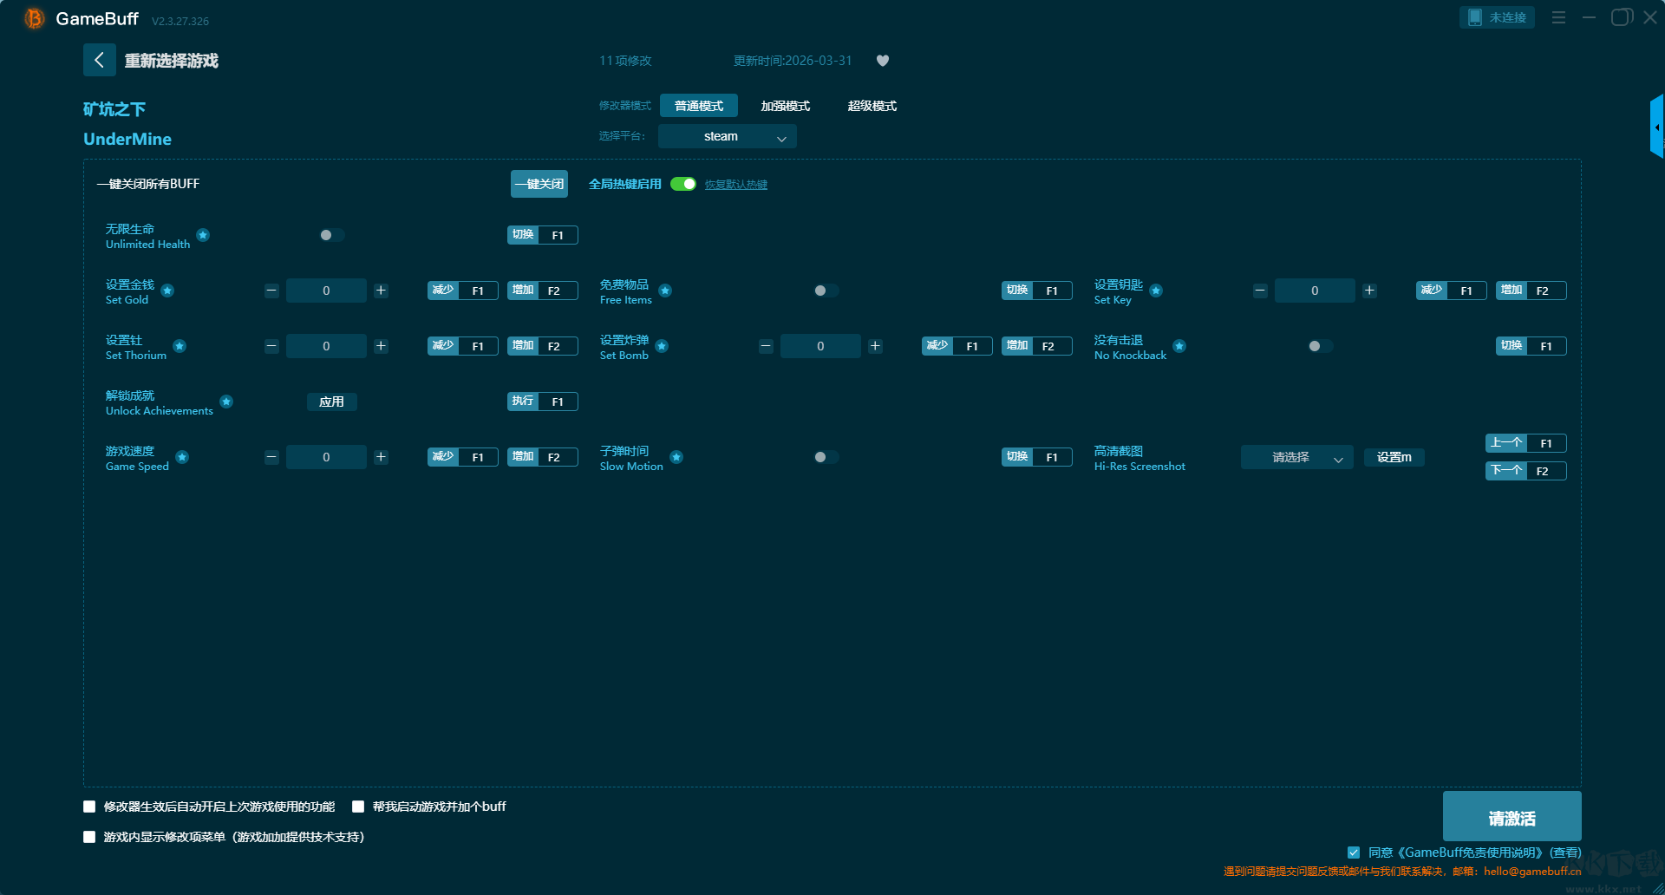
Task: Click the back arrow beside 重新选择游戏
Action: click(99, 60)
